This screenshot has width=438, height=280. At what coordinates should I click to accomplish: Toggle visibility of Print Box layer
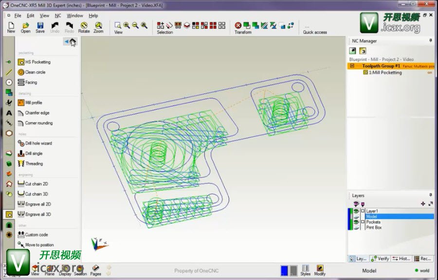[x=356, y=227]
